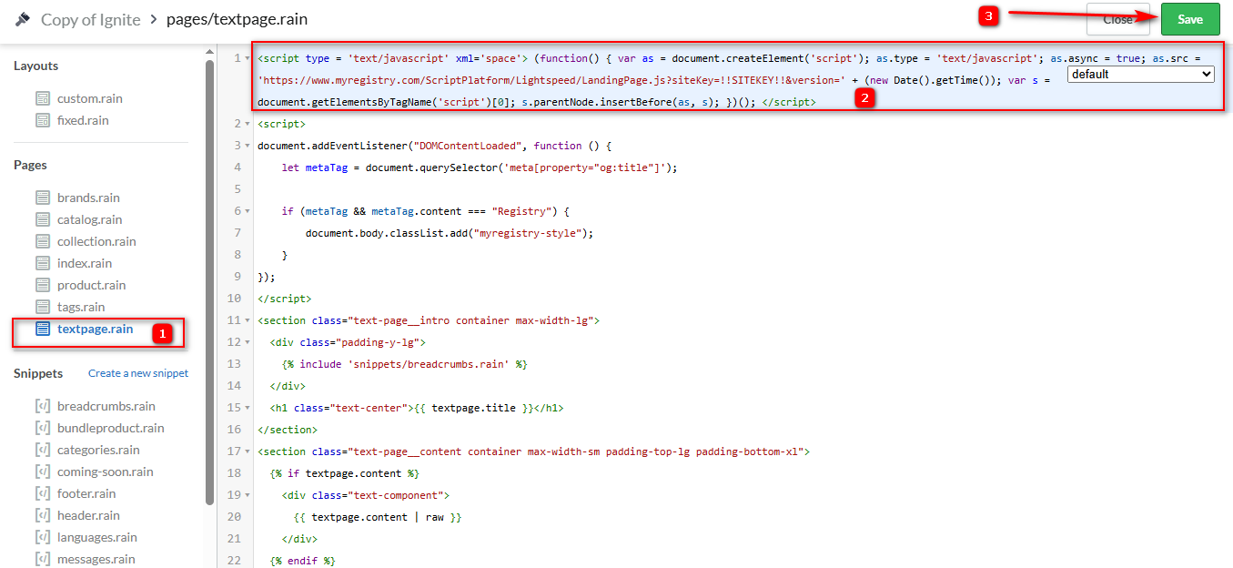This screenshot has width=1233, height=568.
Task: Click the bundleproduct.rain snippet icon
Action: (43, 428)
